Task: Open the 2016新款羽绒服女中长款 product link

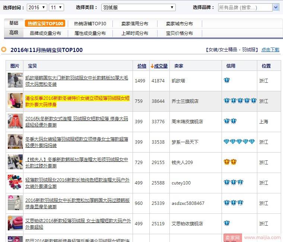Action: click(77, 203)
